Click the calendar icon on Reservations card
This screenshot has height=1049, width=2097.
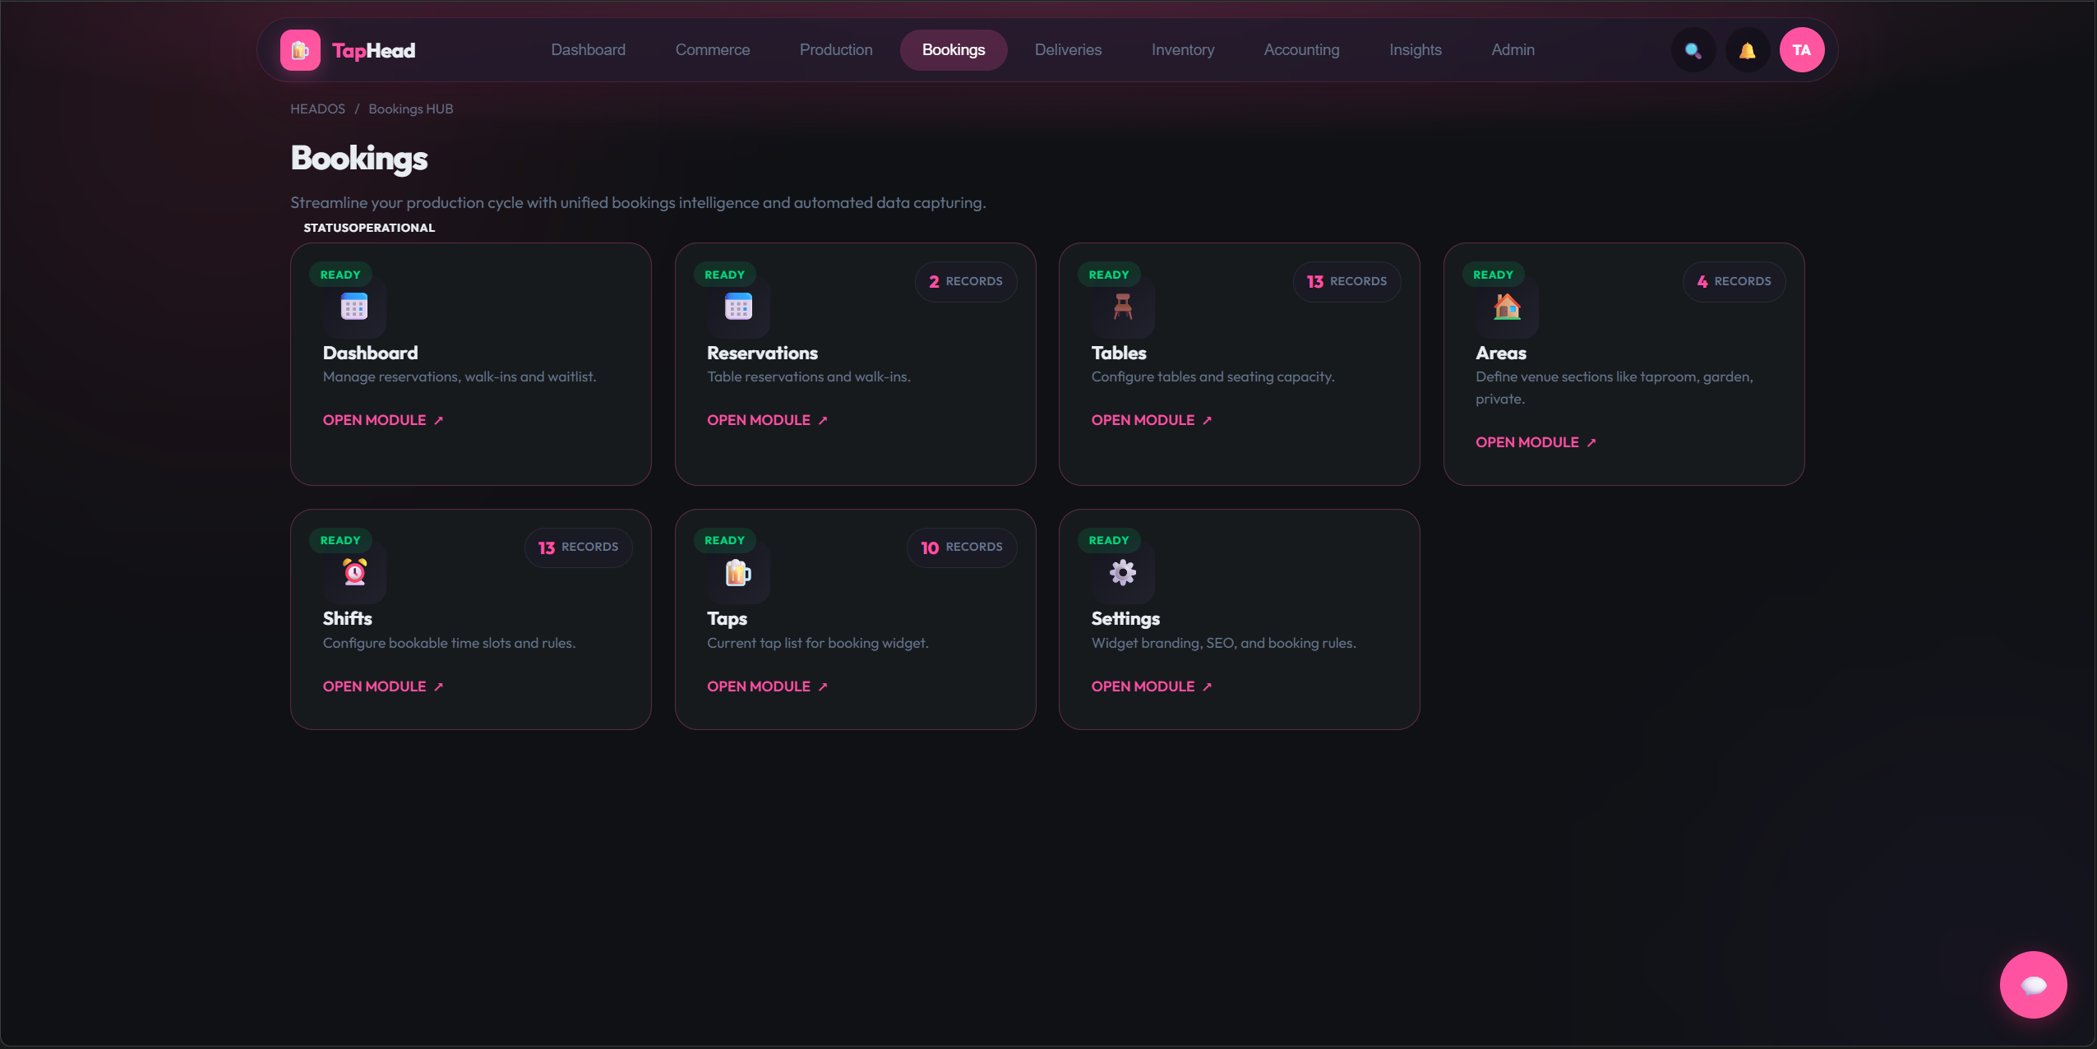click(x=737, y=307)
